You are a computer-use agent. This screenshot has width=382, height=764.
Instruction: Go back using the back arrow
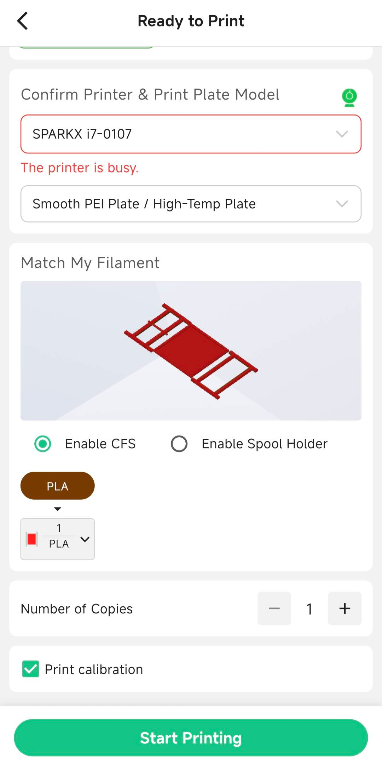click(x=23, y=21)
